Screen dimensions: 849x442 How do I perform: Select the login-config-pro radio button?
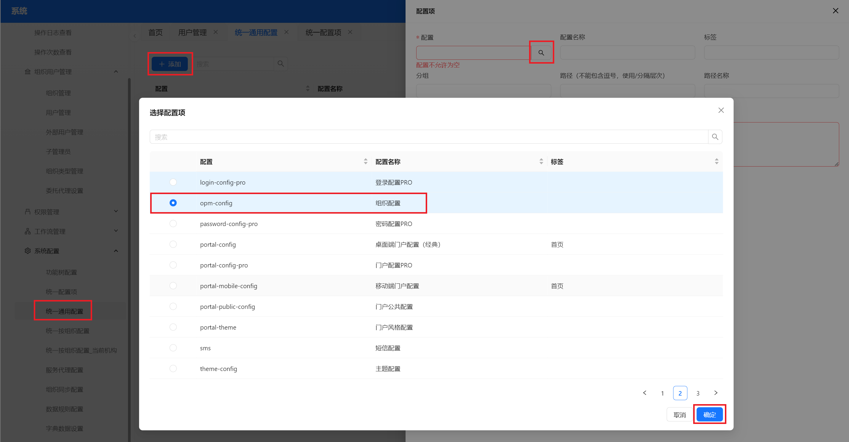173,182
